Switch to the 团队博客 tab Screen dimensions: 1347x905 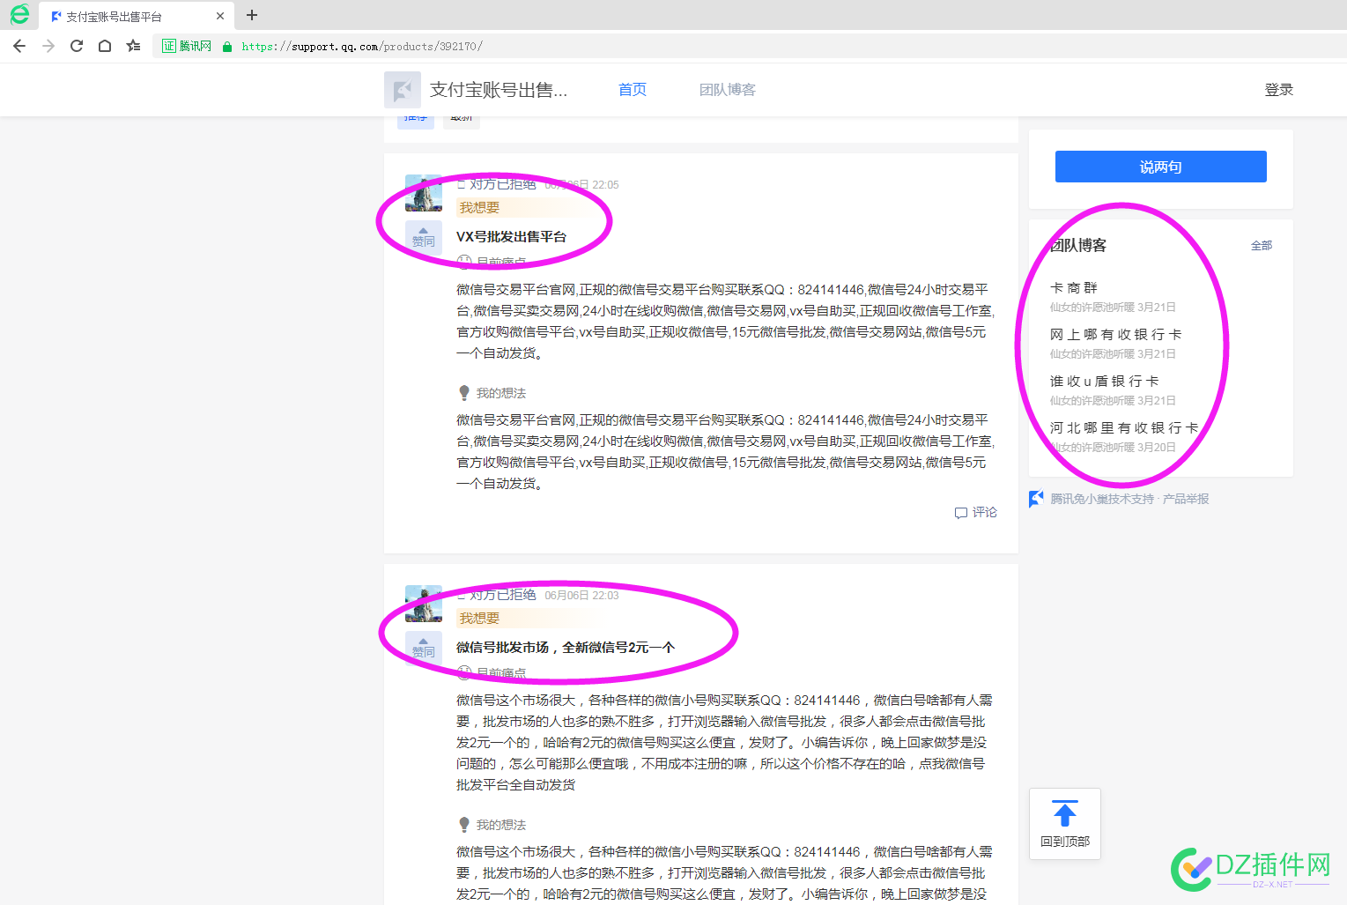728,90
